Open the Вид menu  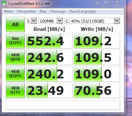point(43,11)
